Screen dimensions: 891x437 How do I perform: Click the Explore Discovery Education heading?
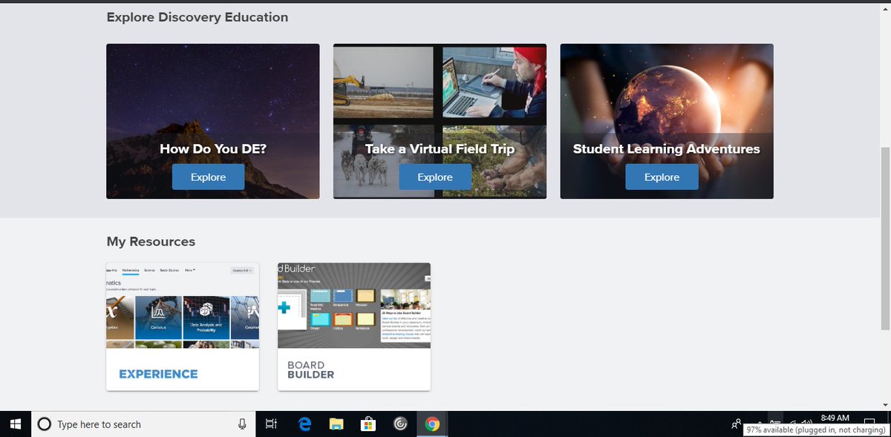pyautogui.click(x=198, y=16)
